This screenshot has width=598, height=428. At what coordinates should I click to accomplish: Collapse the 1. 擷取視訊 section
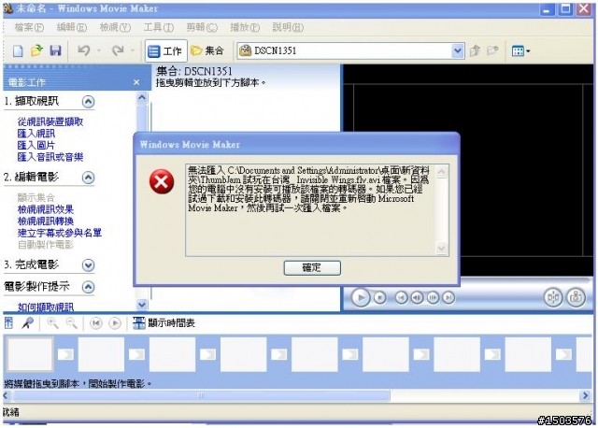(x=88, y=102)
